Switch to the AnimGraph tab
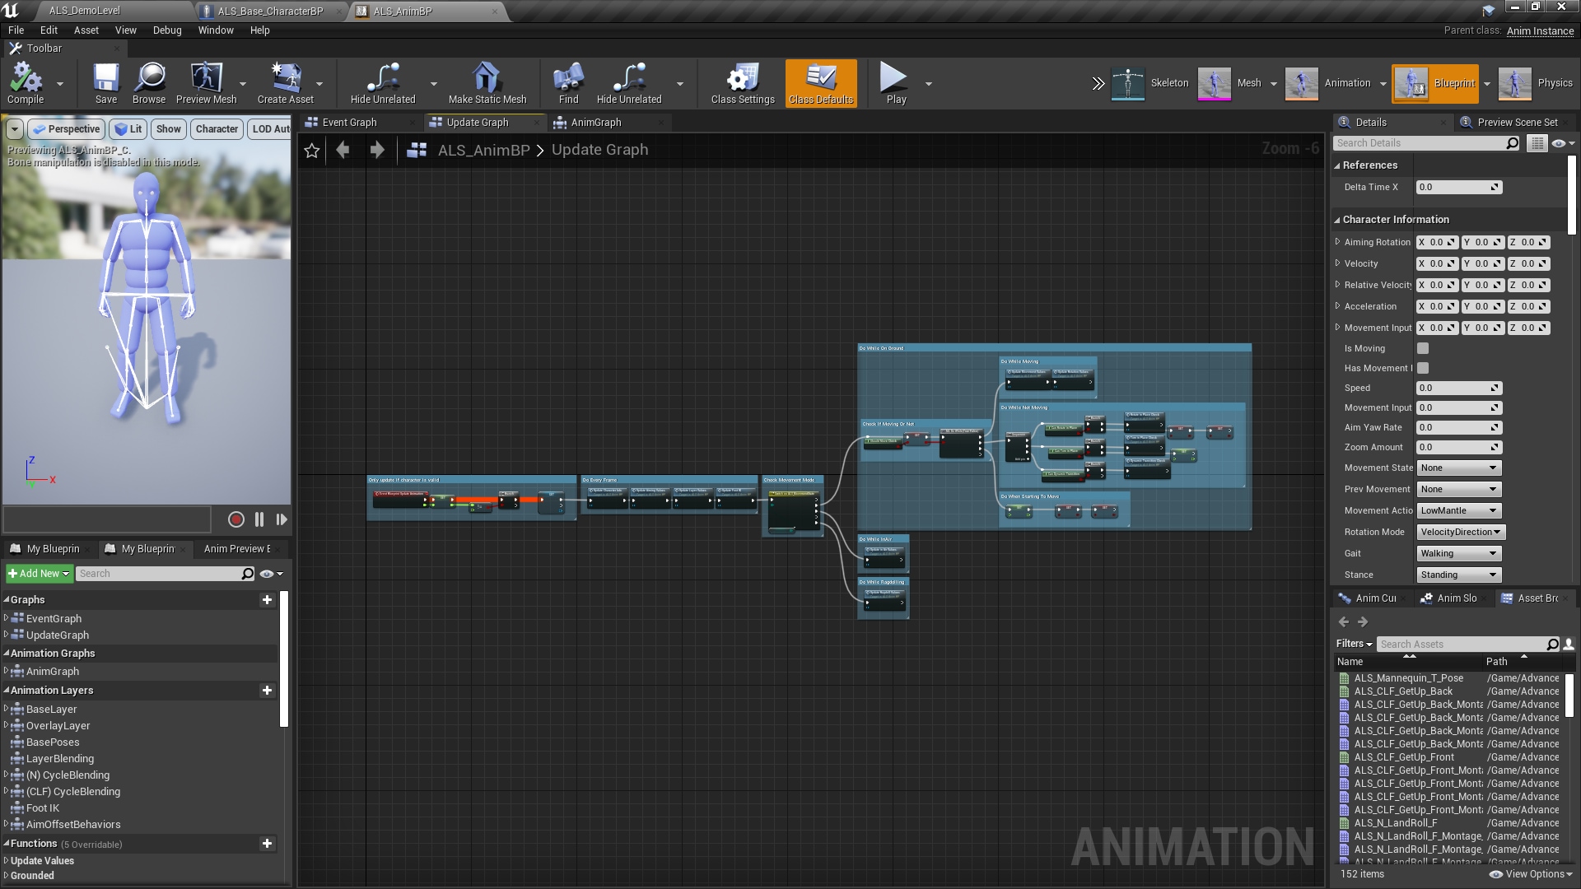Screen dimensions: 1581x889 coord(596,122)
